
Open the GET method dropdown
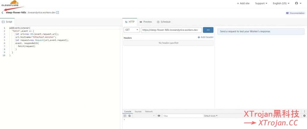(132, 30)
